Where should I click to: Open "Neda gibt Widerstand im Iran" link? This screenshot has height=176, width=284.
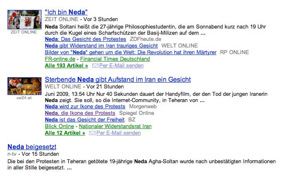(x=101, y=45)
